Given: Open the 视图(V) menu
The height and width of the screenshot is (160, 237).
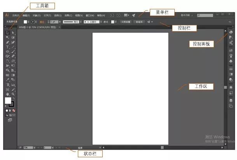Looking at the screenshot, I should (79, 16).
